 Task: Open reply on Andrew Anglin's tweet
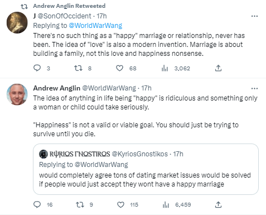37,204
